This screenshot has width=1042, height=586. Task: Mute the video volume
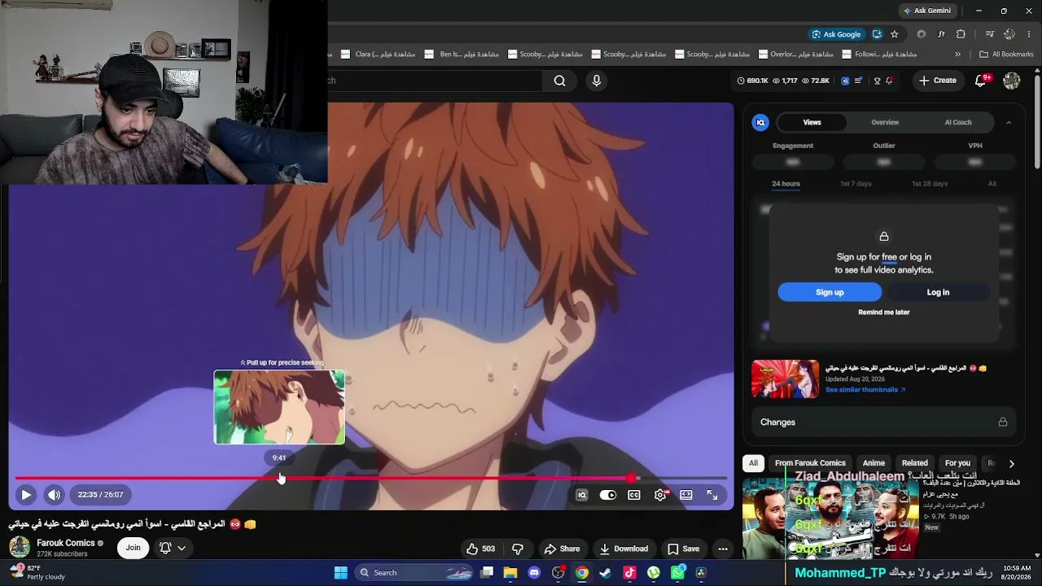[54, 495]
